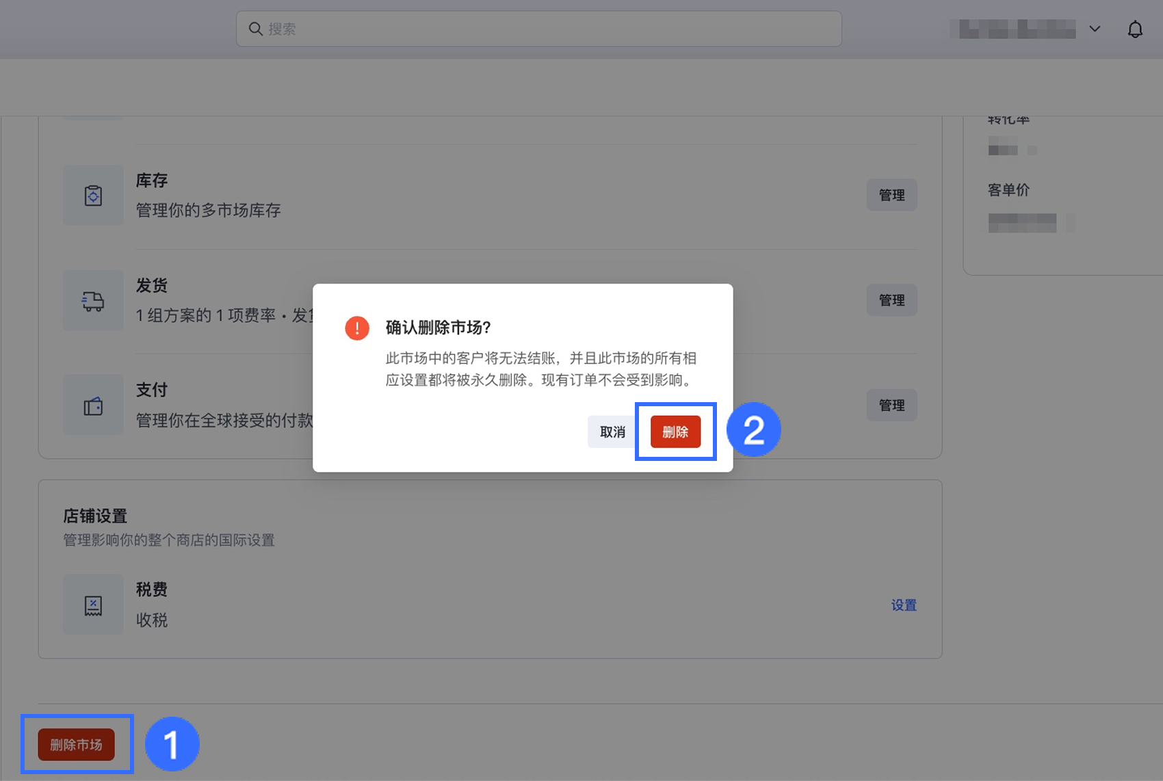Click the 库存 heading
1163x781 pixels.
pos(152,181)
